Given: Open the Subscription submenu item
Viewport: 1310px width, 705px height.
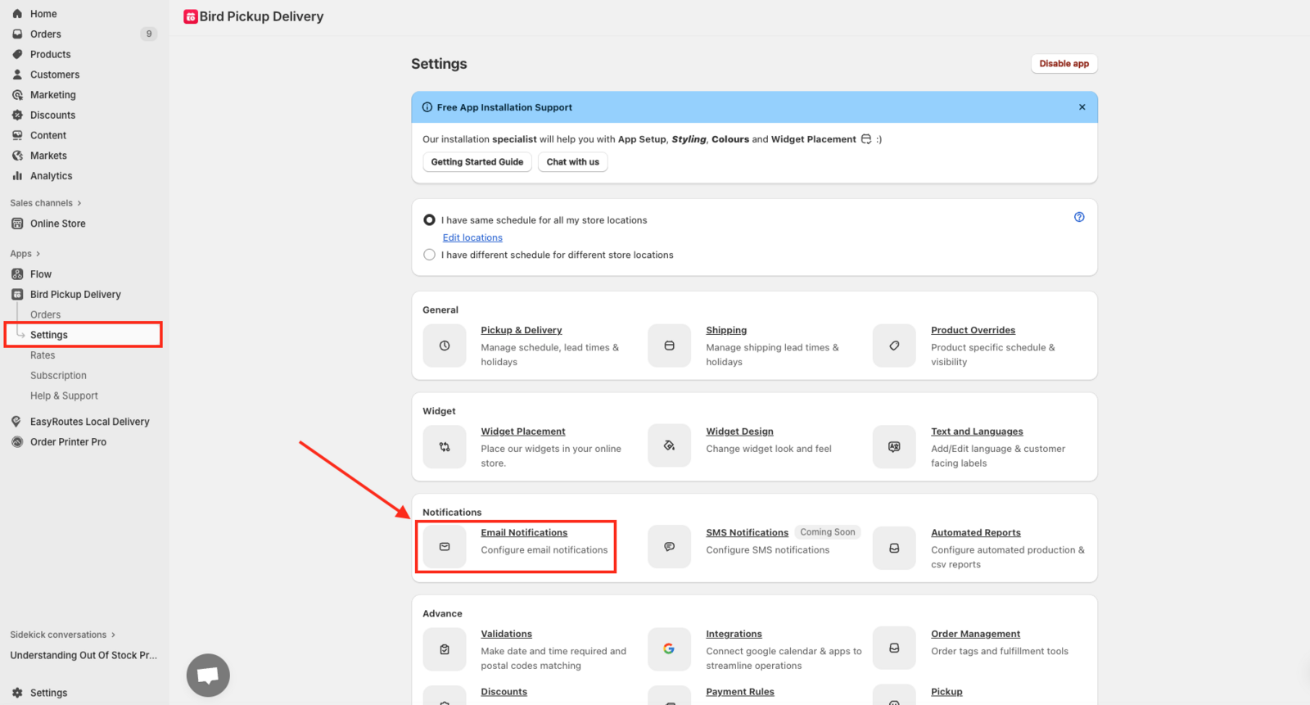Looking at the screenshot, I should (x=58, y=376).
